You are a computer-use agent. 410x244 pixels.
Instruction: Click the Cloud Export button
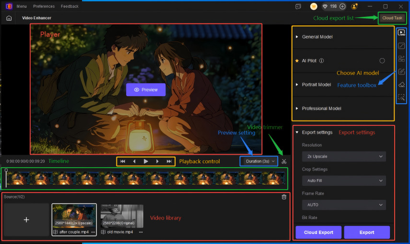[x=318, y=232]
